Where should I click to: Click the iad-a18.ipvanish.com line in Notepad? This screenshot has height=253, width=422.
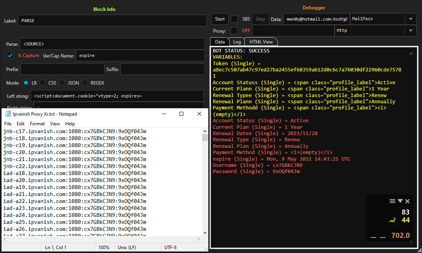(75, 173)
